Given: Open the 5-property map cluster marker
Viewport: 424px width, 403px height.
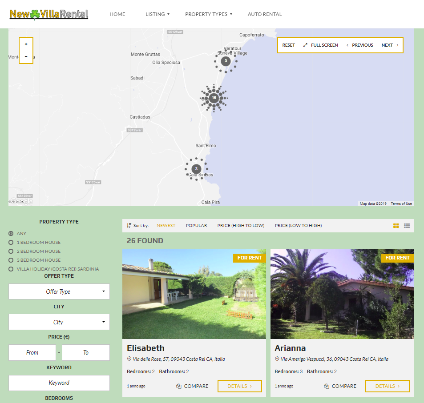Looking at the screenshot, I should click(x=226, y=61).
